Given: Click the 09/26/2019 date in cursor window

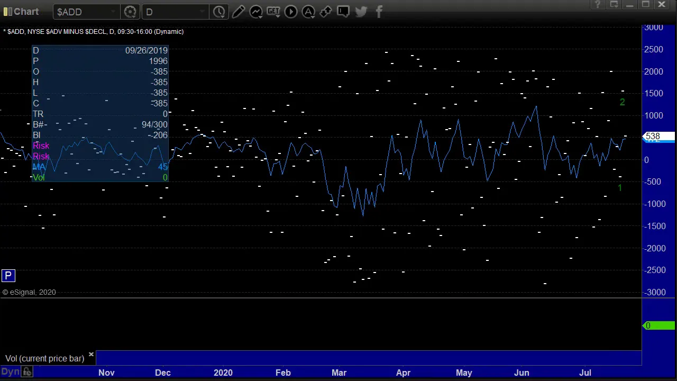Looking at the screenshot, I should coord(146,50).
